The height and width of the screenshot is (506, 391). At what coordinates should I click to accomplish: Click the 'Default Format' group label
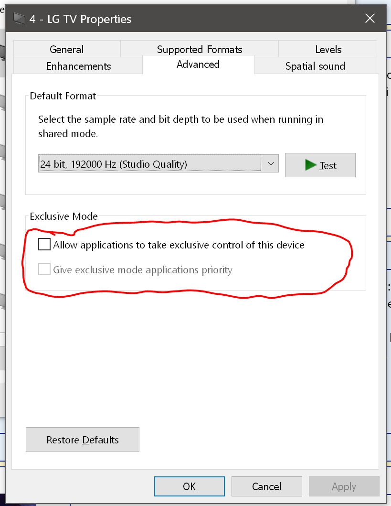click(63, 96)
